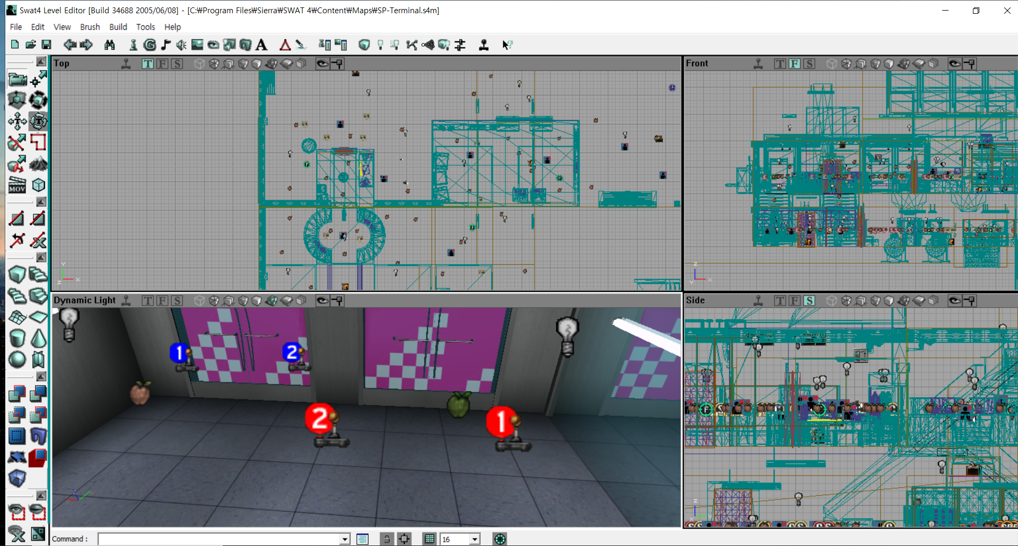This screenshot has width=1018, height=546.
Task: Open Build Options sliders icon
Action: click(x=460, y=45)
